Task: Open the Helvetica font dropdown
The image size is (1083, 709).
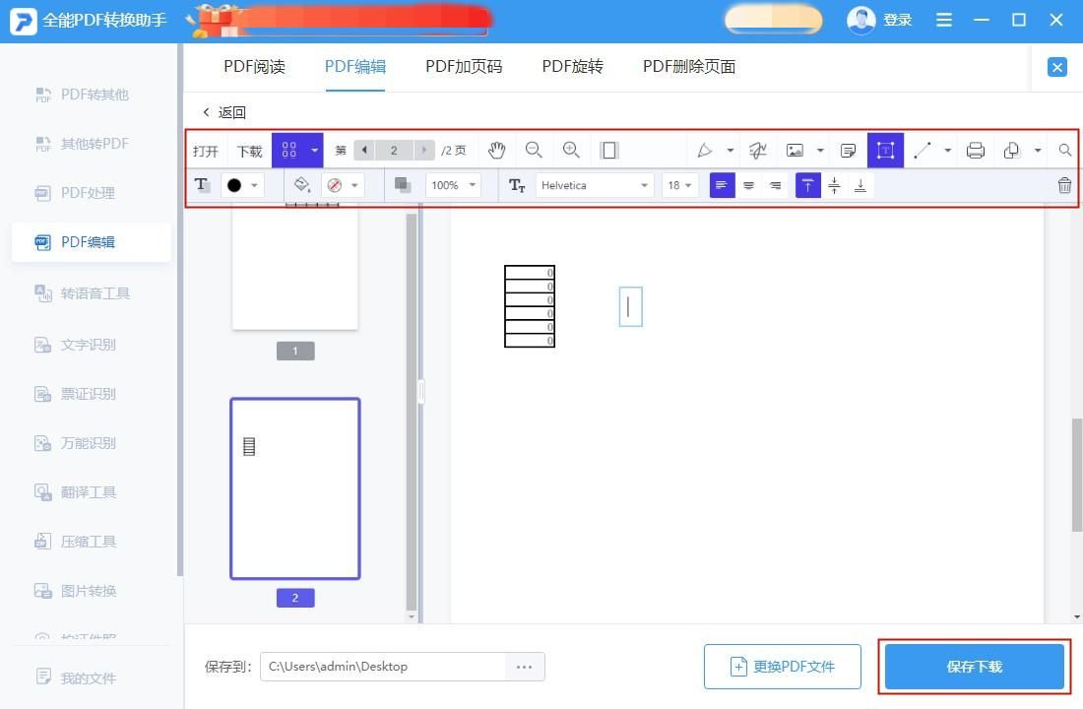Action: (x=591, y=184)
